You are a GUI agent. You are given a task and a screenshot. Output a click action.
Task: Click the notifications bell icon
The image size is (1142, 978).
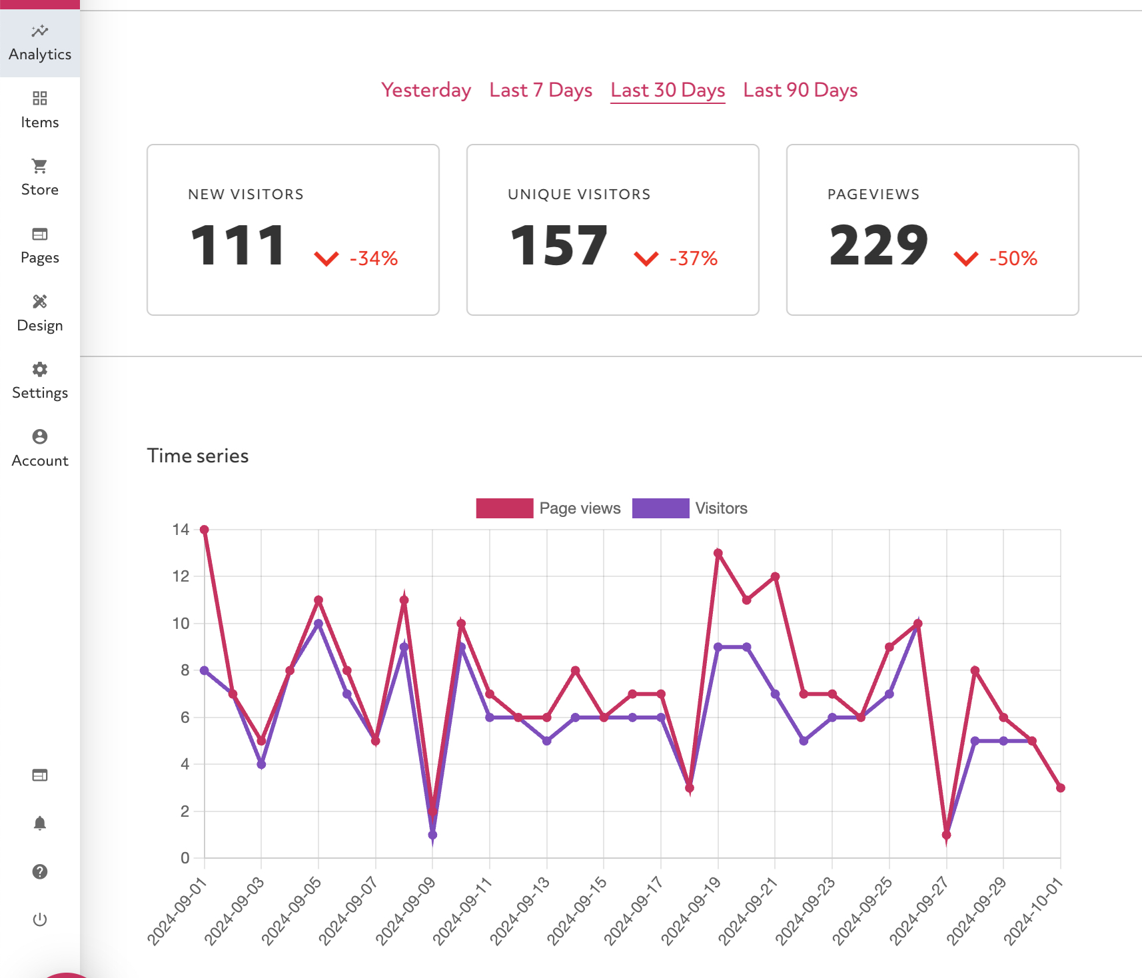tap(40, 823)
